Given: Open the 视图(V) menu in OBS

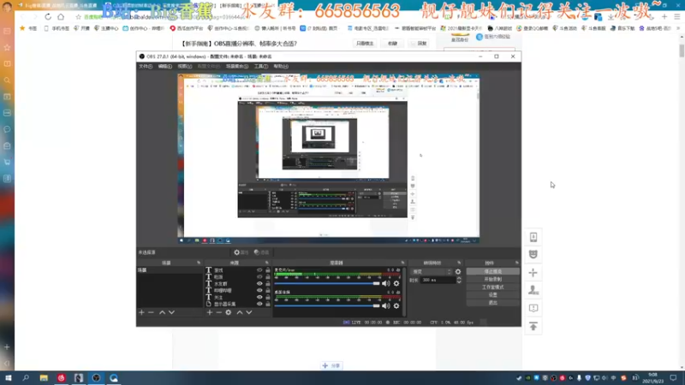Looking at the screenshot, I should tap(184, 67).
